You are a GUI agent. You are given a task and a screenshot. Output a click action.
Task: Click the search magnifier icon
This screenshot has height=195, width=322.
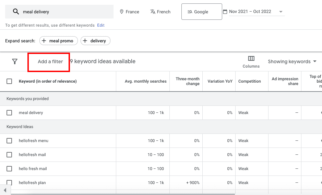pos(16,12)
